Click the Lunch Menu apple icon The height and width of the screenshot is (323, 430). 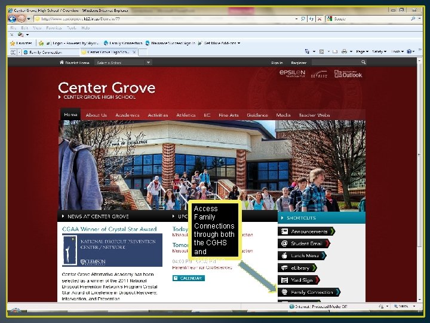[x=284, y=255]
